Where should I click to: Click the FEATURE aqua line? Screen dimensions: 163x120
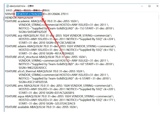click(x=59, y=96)
